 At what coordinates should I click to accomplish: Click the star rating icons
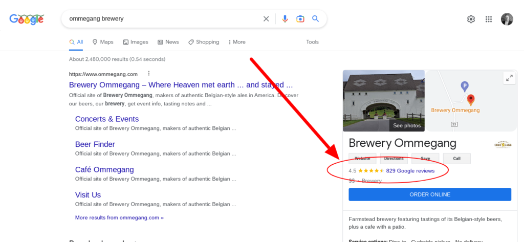click(371, 171)
